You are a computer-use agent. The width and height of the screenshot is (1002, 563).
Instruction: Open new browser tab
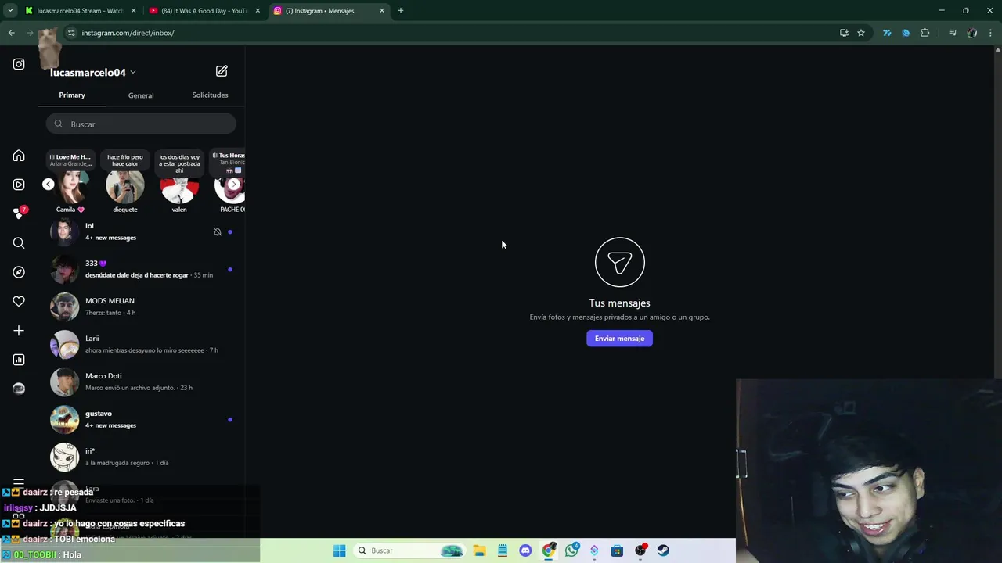(x=401, y=11)
